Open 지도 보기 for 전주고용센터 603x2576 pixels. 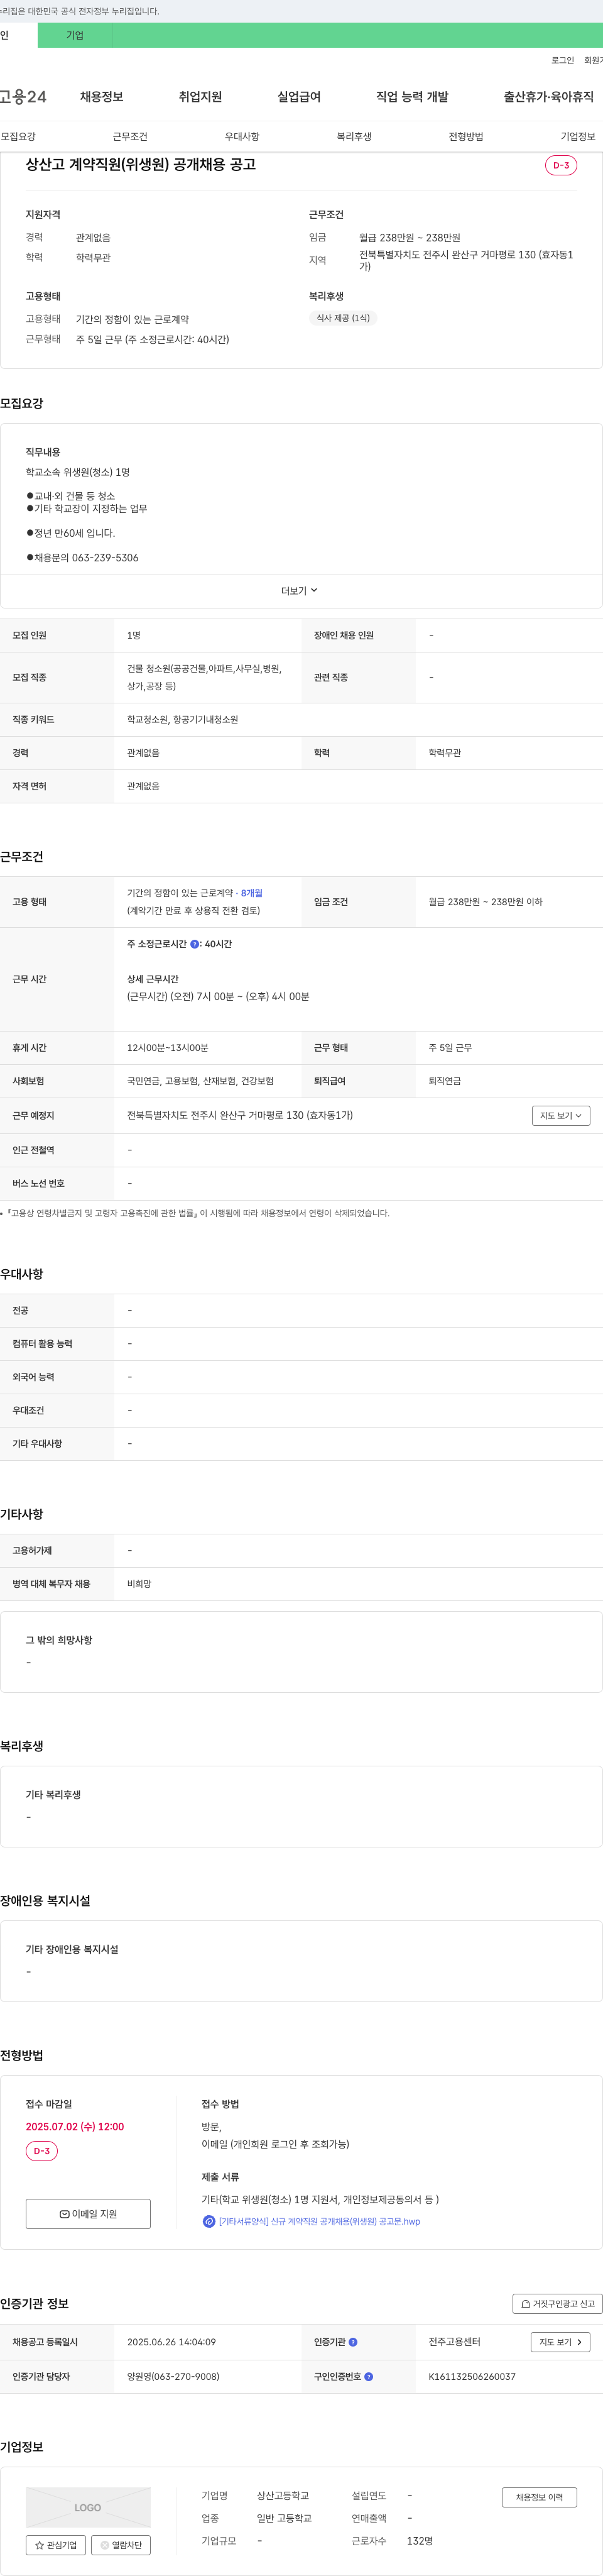pyautogui.click(x=560, y=2342)
